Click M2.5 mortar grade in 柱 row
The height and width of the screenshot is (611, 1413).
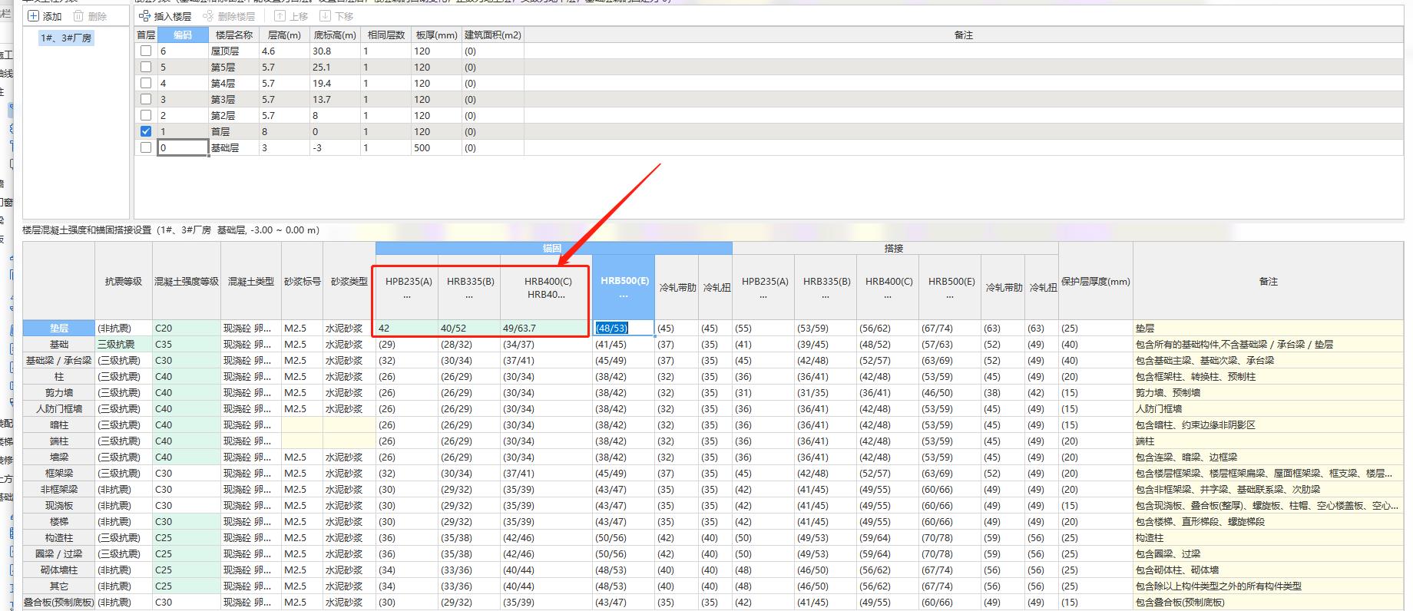point(303,376)
